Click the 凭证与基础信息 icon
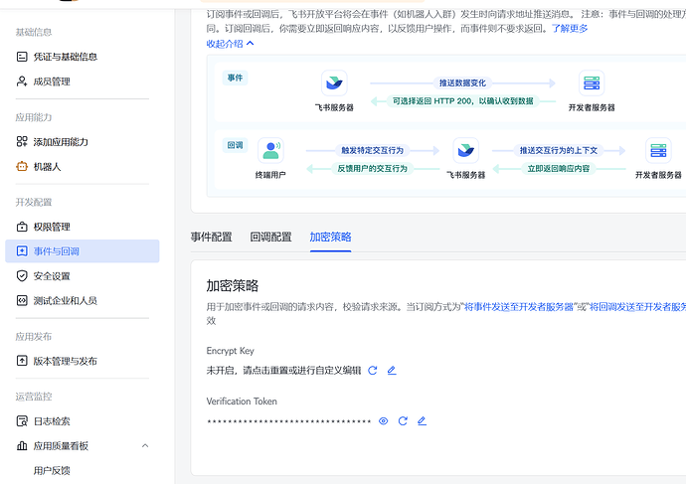686x484 pixels. point(22,57)
